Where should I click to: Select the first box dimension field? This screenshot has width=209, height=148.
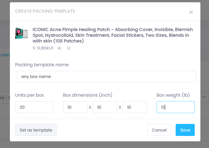click(75, 107)
